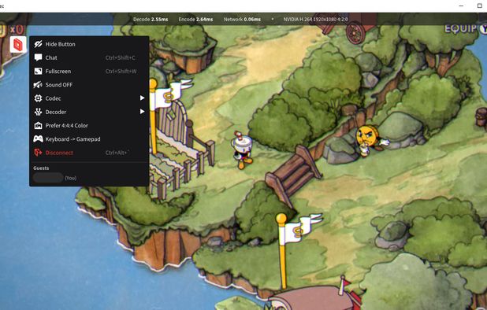Click the gamepad controller icon
The height and width of the screenshot is (310, 487).
(x=38, y=139)
